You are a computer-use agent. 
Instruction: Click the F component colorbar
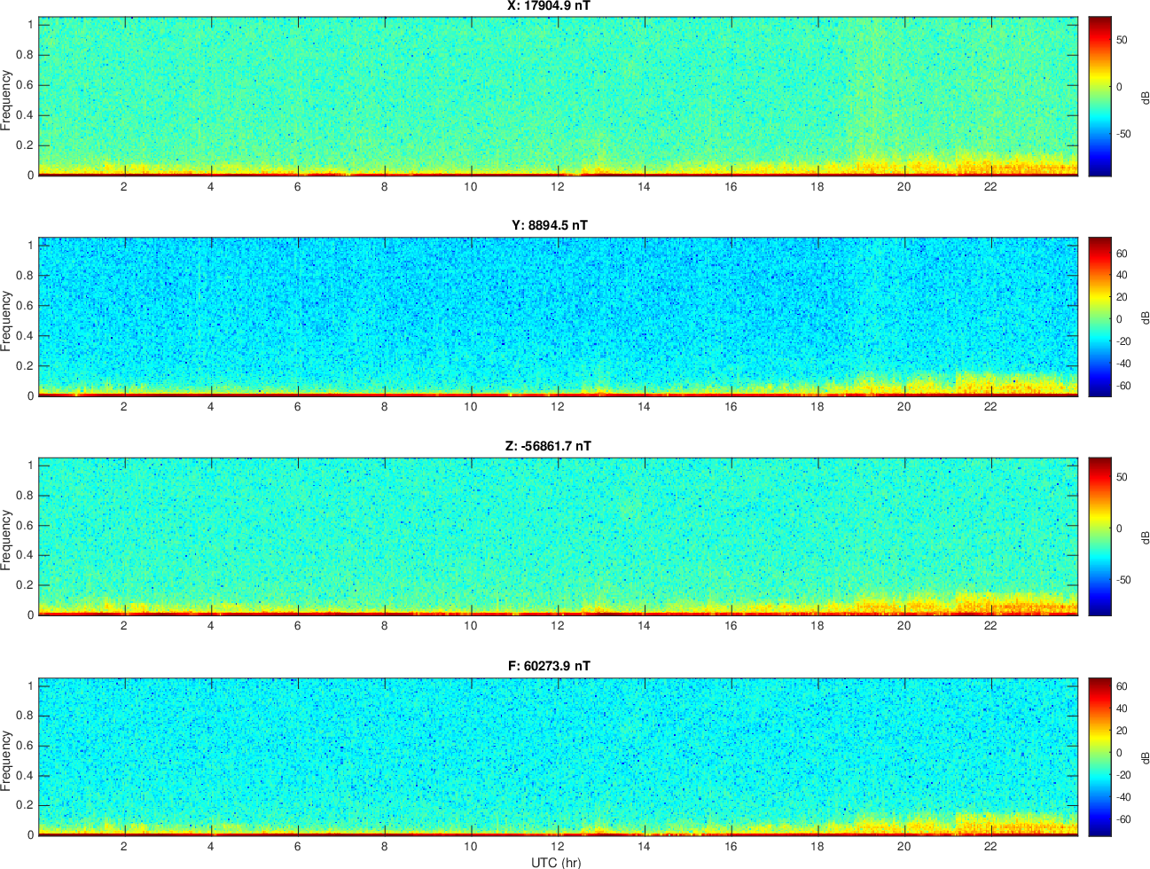pyautogui.click(x=1099, y=756)
